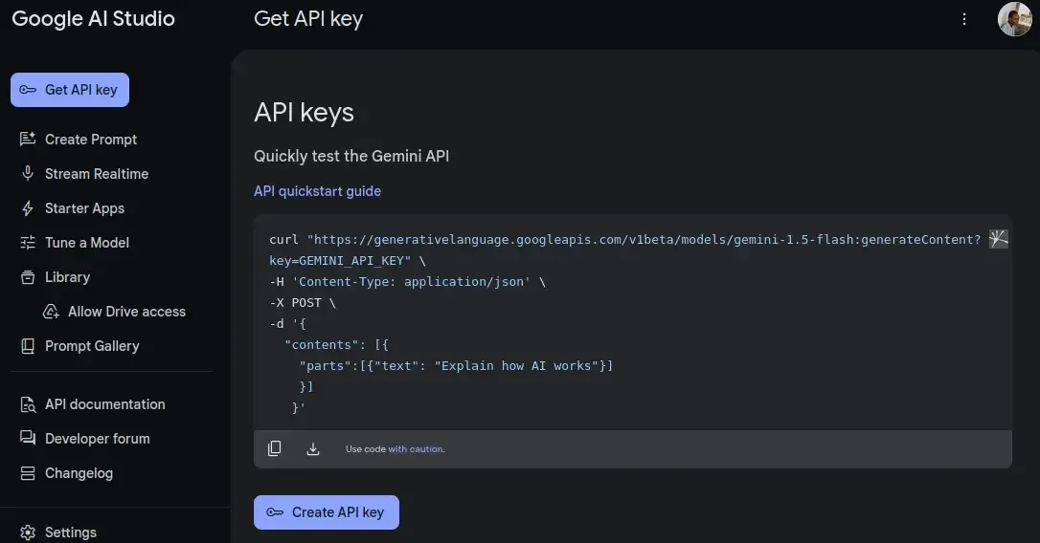Open the three-dot more options menu

[964, 19]
